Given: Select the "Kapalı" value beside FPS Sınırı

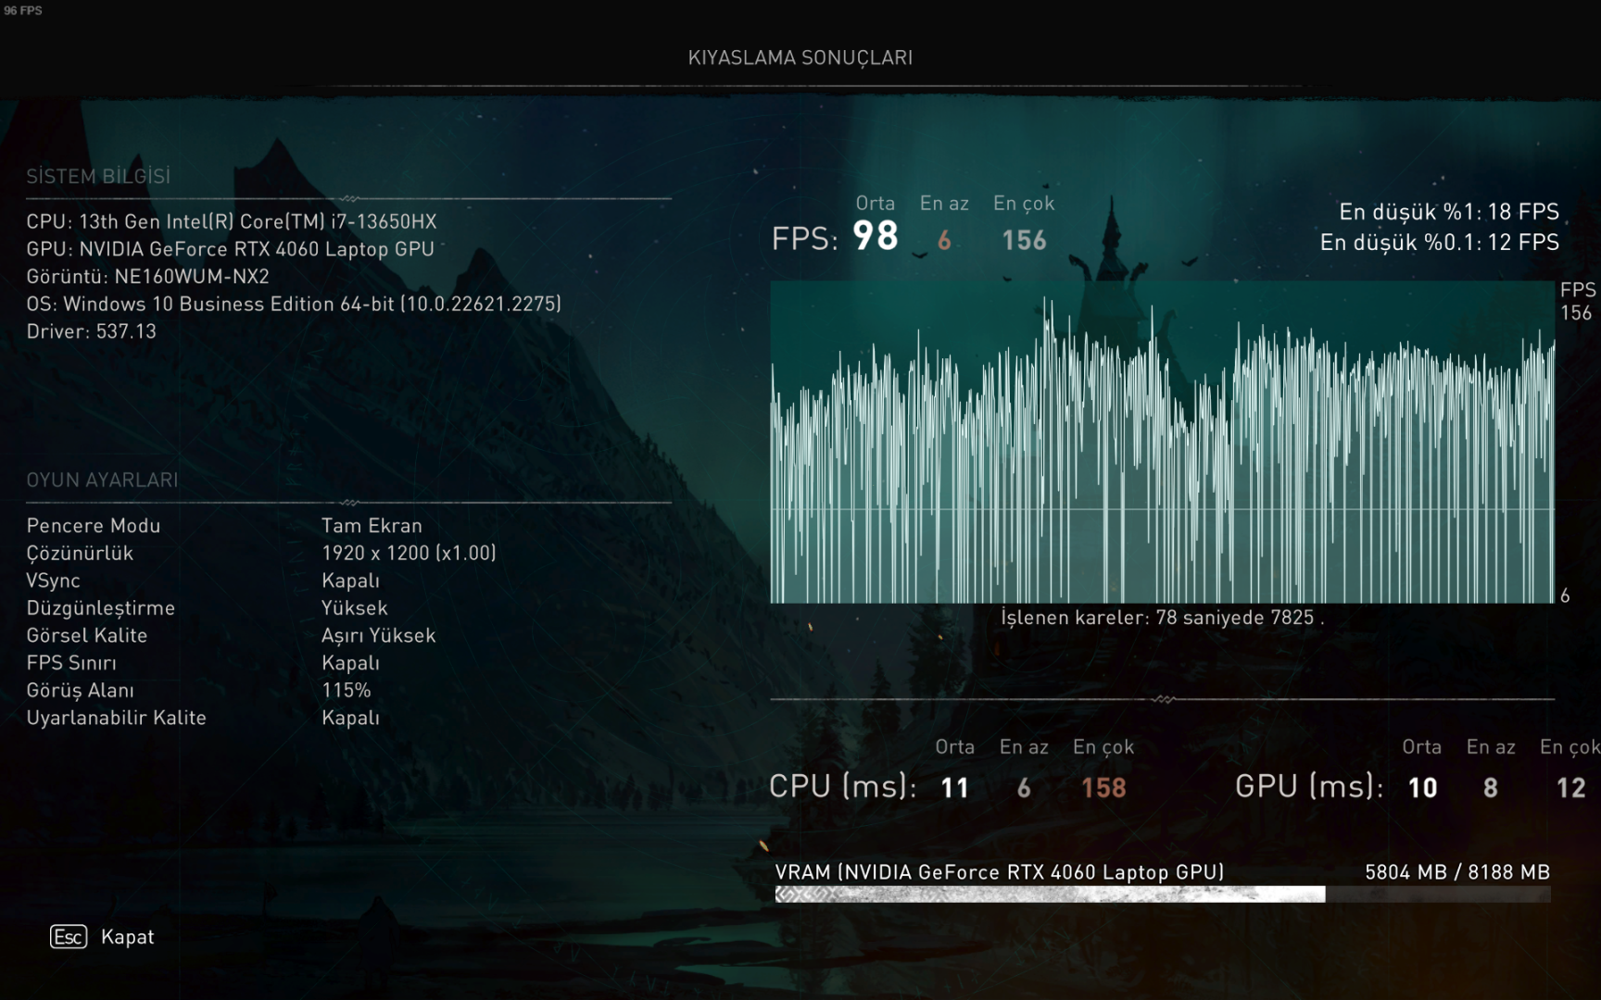Looking at the screenshot, I should (x=350, y=663).
